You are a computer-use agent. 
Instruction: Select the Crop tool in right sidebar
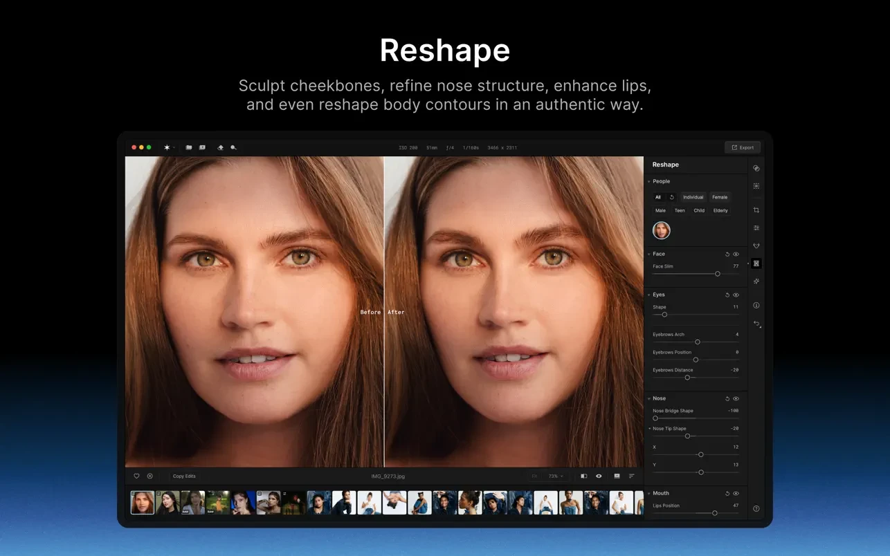tap(756, 210)
